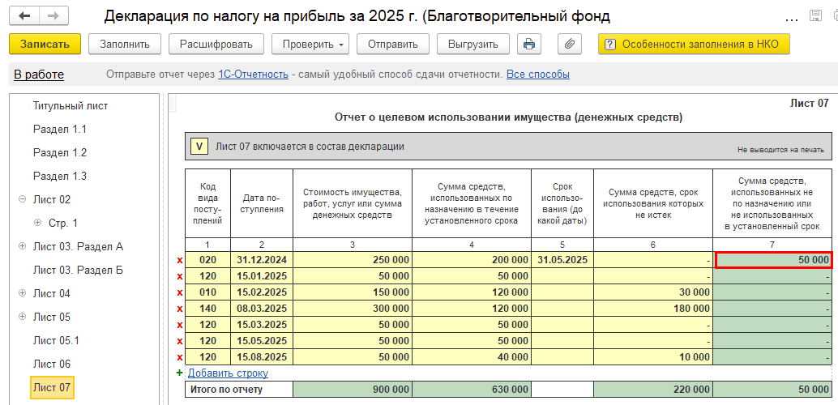Click the forward navigation arrow
838x405 pixels.
point(53,16)
